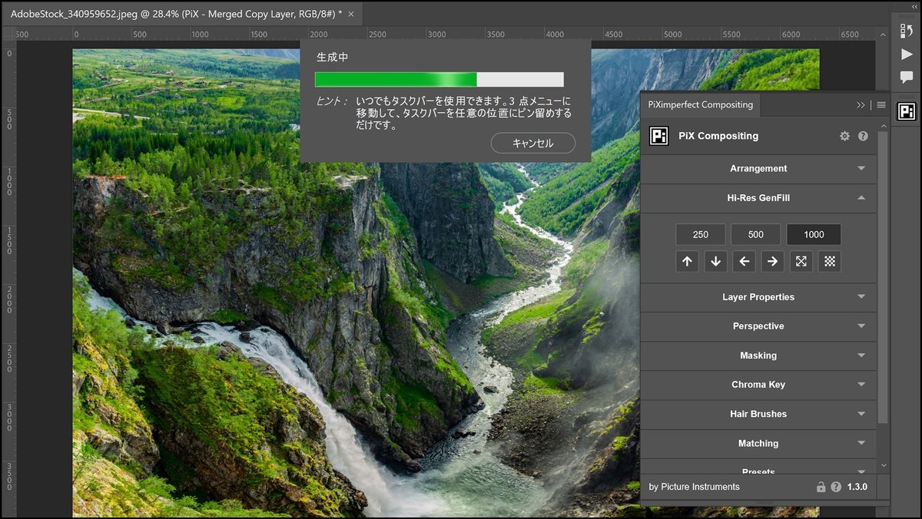Collapse the Hi-Res GenFill section
Screen dimensions: 922x519
click(758, 198)
